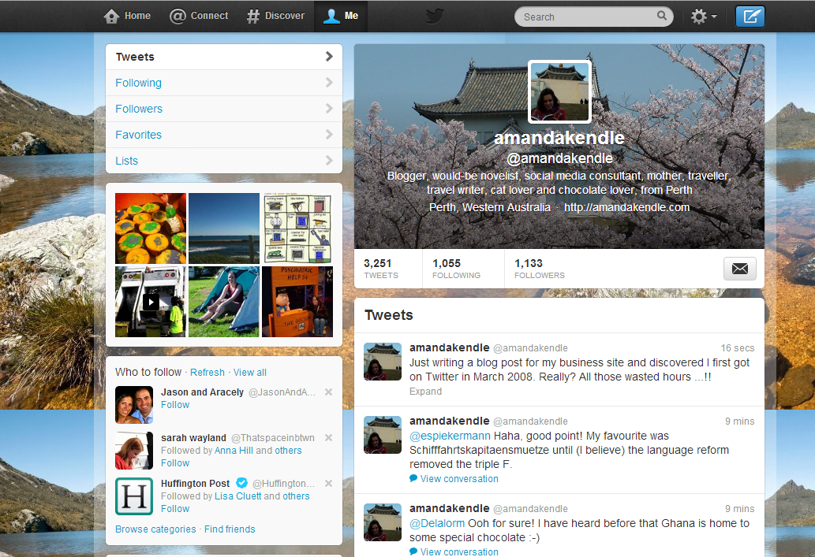Follow Jason and Aracely
The height and width of the screenshot is (557, 815).
click(174, 404)
